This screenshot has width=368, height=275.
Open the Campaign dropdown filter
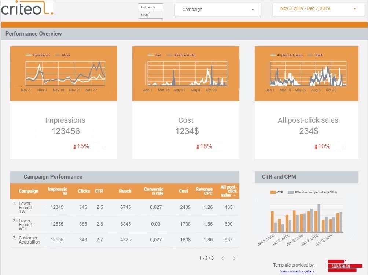218,10
